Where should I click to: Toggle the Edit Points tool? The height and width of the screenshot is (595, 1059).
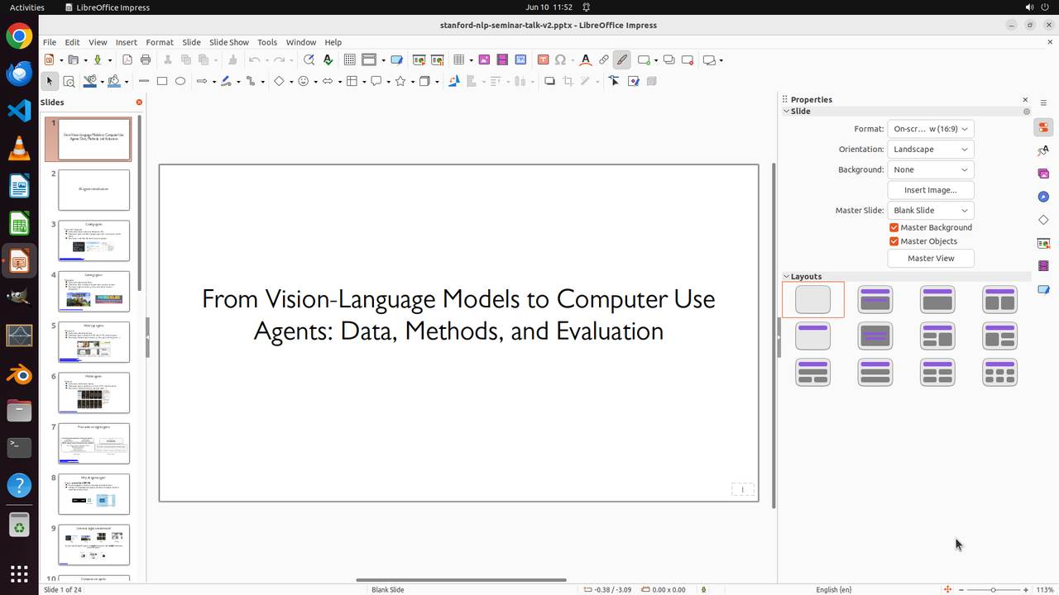click(614, 81)
